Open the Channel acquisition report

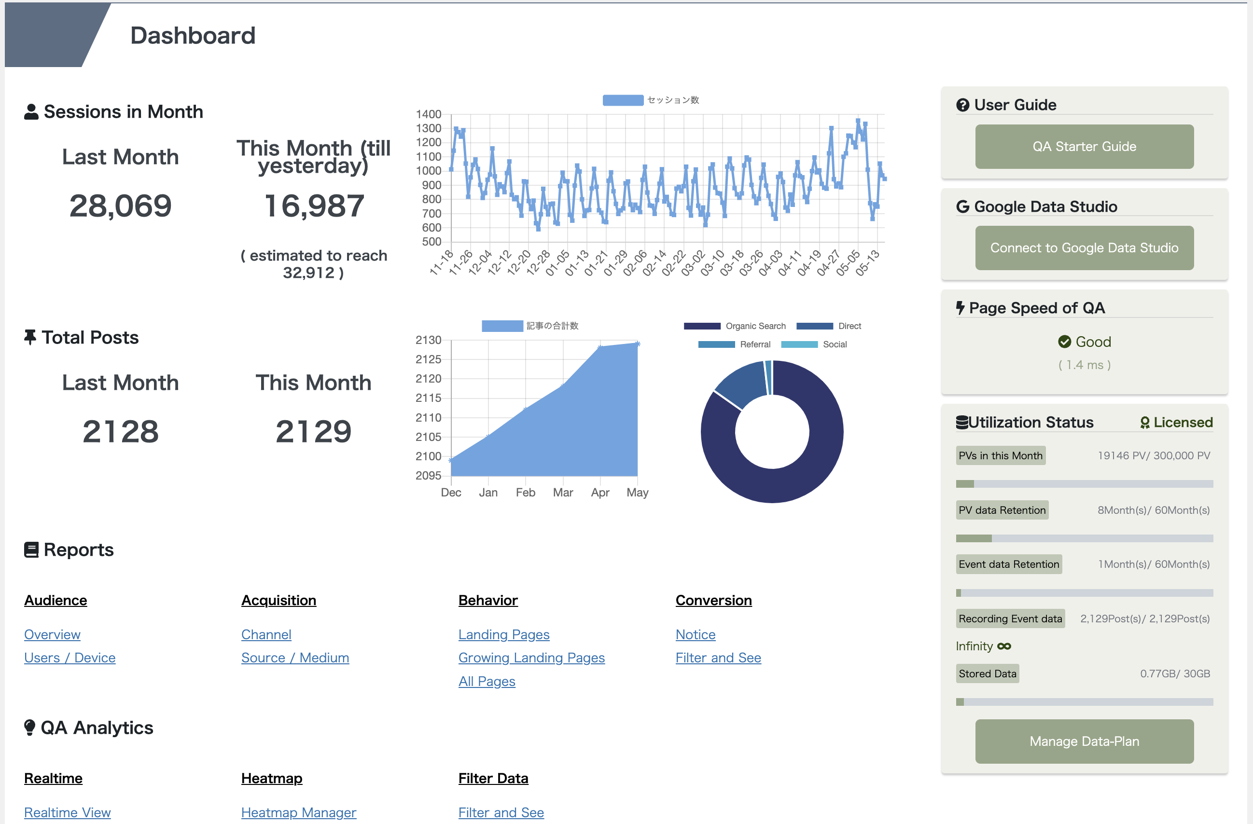coord(266,634)
